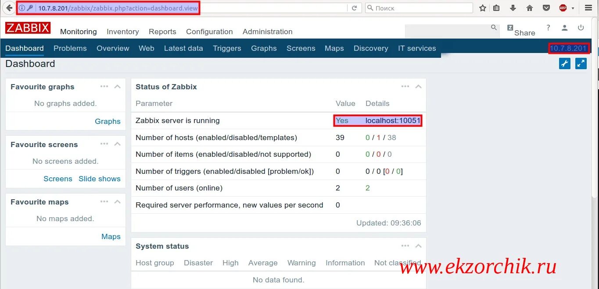599x289 pixels.
Task: Click the edit dashboard wrench icon
Action: pyautogui.click(x=565, y=63)
